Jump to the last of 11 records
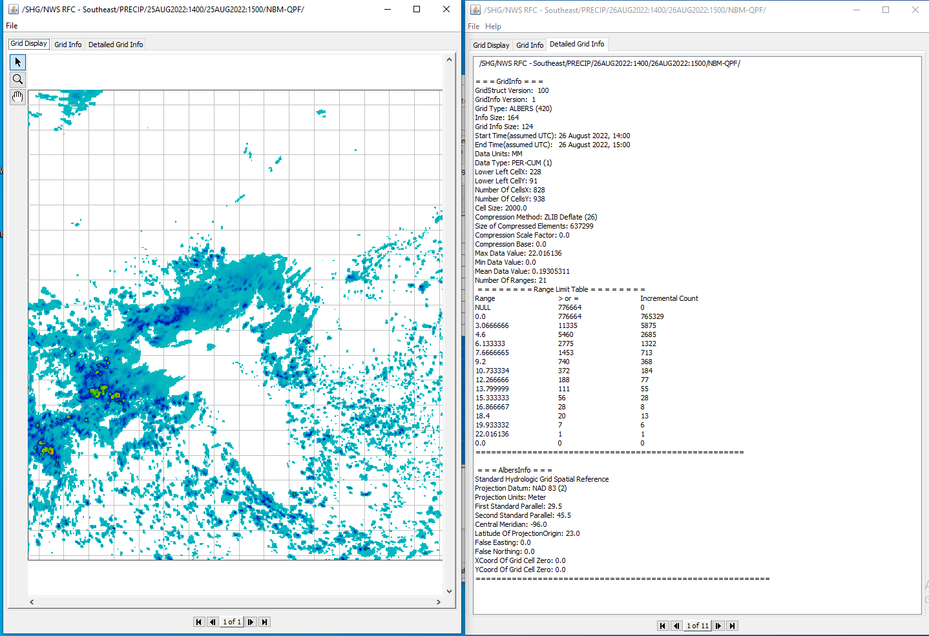Viewport: 929px width, 636px height. (732, 625)
